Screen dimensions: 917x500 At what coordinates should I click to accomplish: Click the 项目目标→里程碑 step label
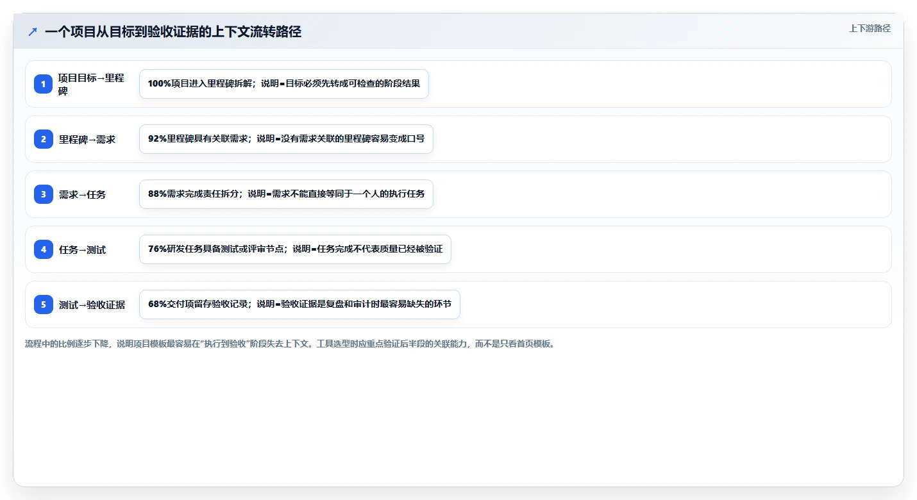point(91,84)
